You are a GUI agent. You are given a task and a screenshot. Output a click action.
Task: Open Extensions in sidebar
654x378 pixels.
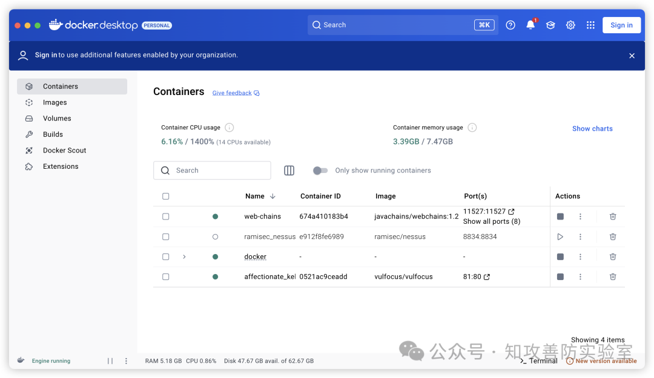71,166
